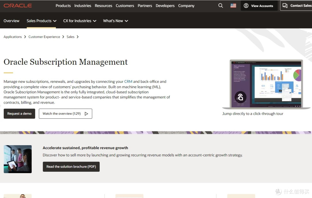
Task: Open the Sales breadcrumb link
Action: pyautogui.click(x=70, y=37)
